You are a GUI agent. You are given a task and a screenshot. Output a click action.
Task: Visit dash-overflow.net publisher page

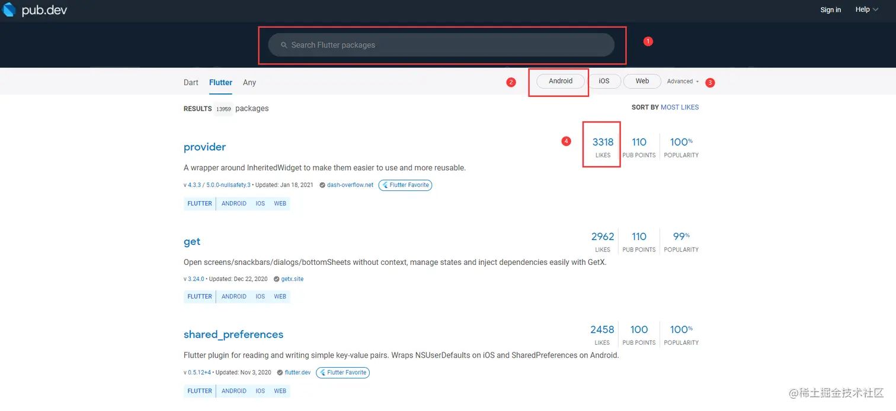[350, 185]
